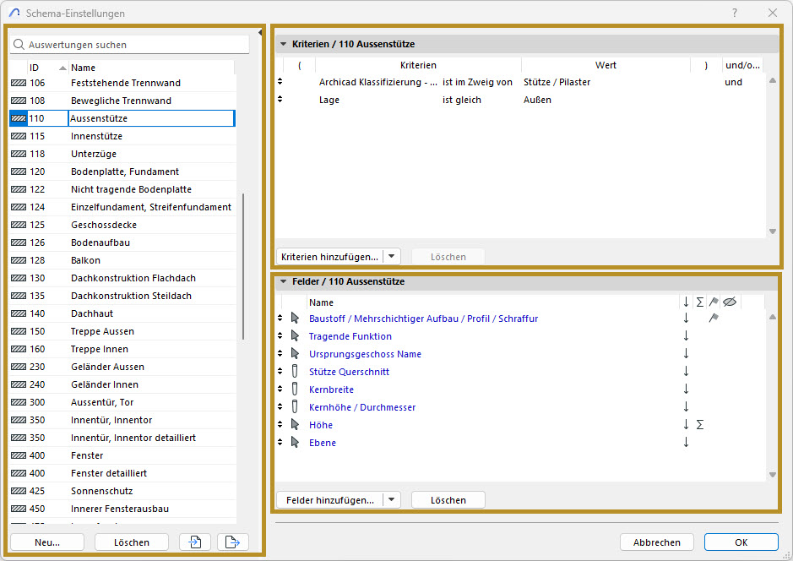Open the Felder hinzufügen dropdown arrow
This screenshot has height=561, width=793.
click(392, 500)
